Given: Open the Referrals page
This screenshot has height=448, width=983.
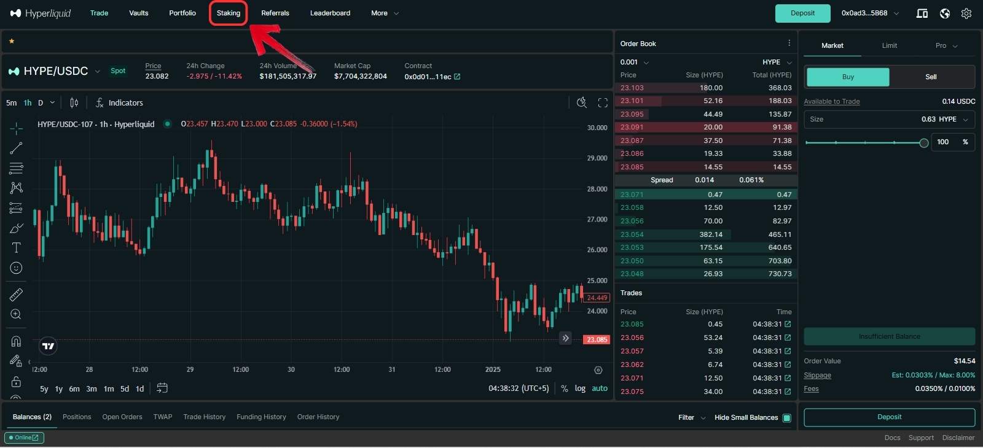Looking at the screenshot, I should pyautogui.click(x=275, y=13).
